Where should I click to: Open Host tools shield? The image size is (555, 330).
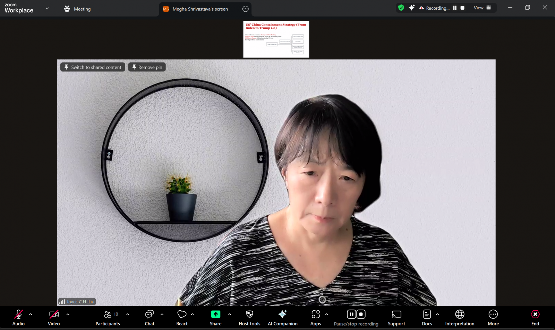(x=249, y=318)
